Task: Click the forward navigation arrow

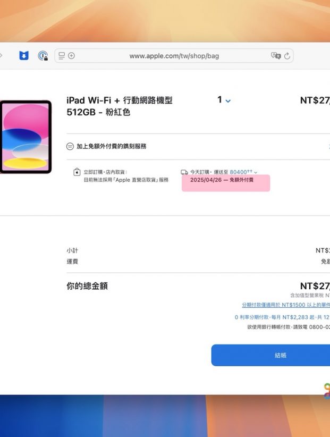Action: coord(2,56)
